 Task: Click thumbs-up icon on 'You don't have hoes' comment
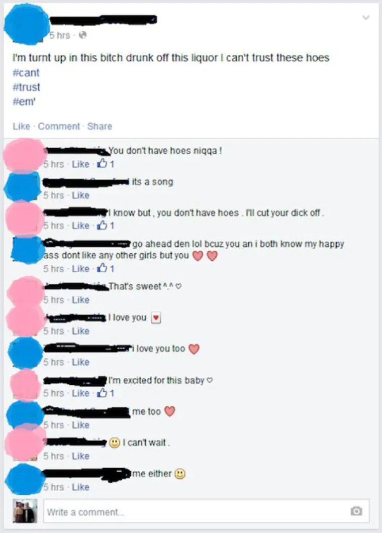pyautogui.click(x=102, y=163)
